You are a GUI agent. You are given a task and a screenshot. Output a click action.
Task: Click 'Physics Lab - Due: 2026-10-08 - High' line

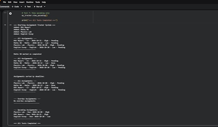pyautogui.click(x=31, y=112)
